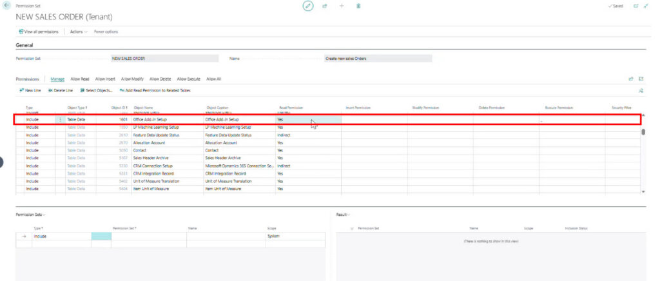Delete the permission set via trash icon
This screenshot has height=281, width=660.
(x=358, y=6)
